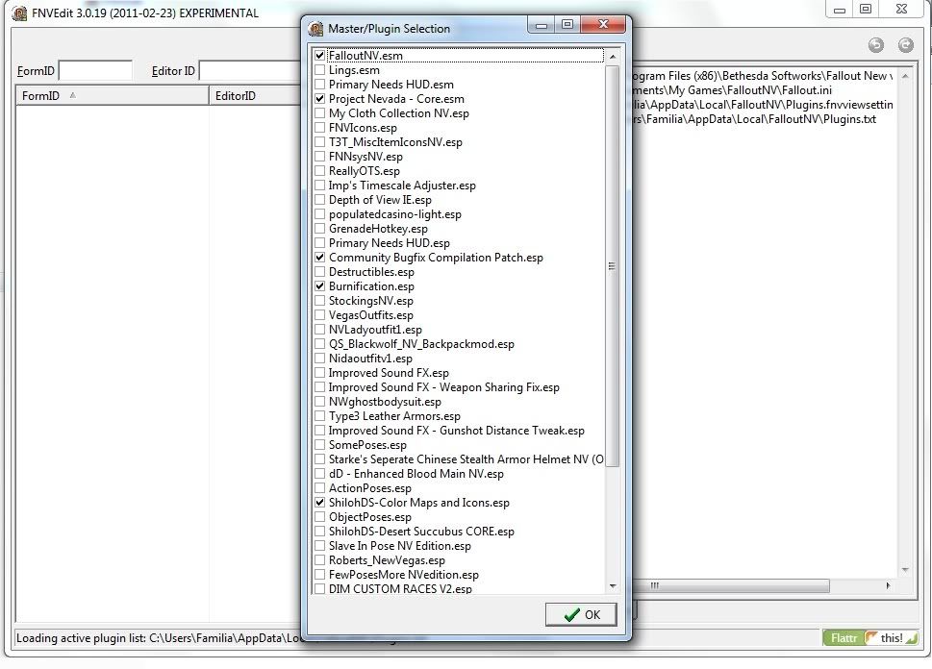Check populatedcasino-light.esp
This screenshot has height=669, width=932.
click(x=319, y=214)
